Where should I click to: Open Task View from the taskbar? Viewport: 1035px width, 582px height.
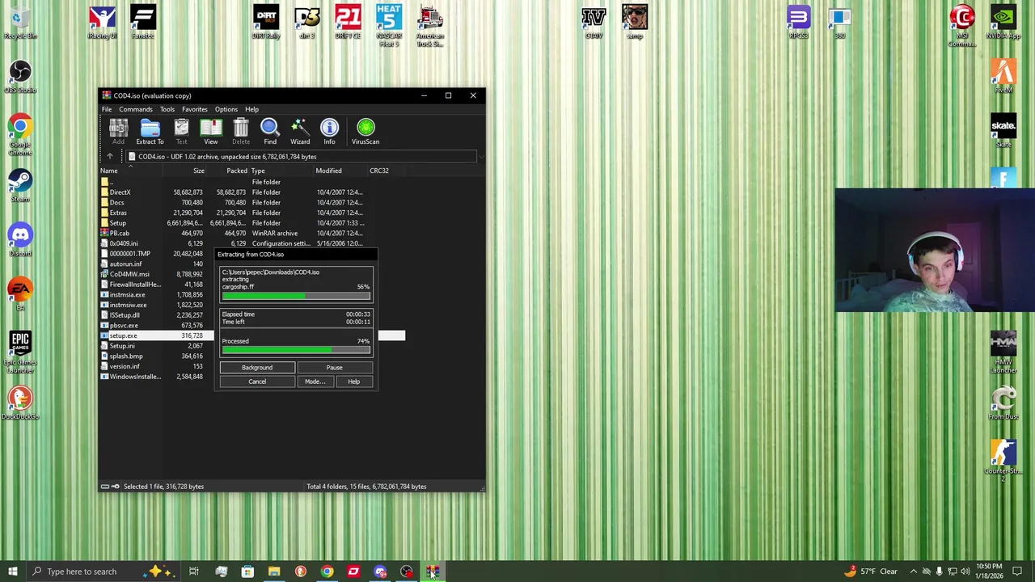194,571
